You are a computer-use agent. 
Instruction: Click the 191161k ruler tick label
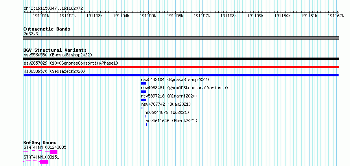(309, 16)
